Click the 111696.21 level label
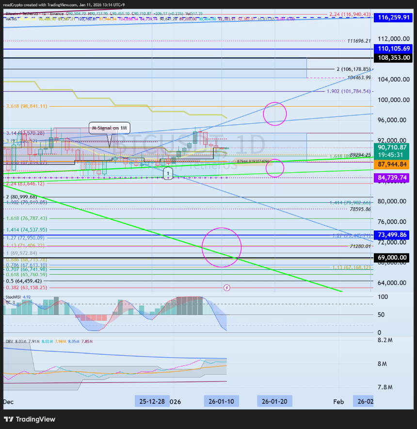Screen dimensions: 417x429 (x=359, y=41)
